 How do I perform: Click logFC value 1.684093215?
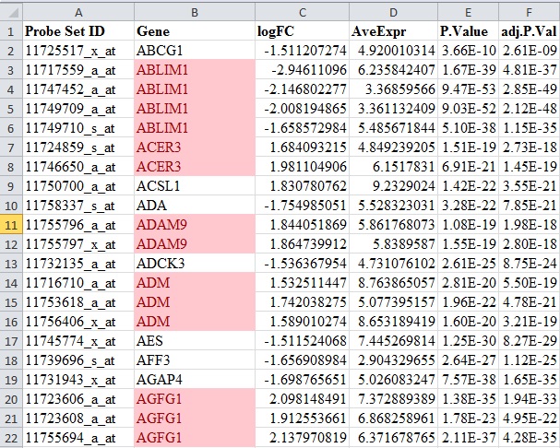tap(303, 147)
